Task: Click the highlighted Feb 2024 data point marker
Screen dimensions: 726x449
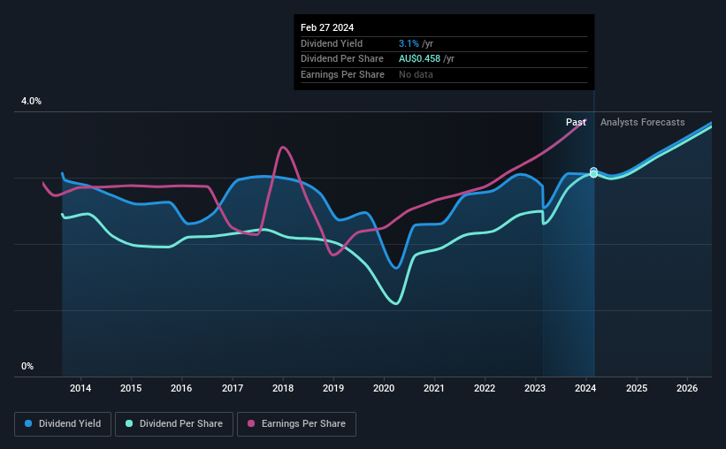Action: point(593,172)
